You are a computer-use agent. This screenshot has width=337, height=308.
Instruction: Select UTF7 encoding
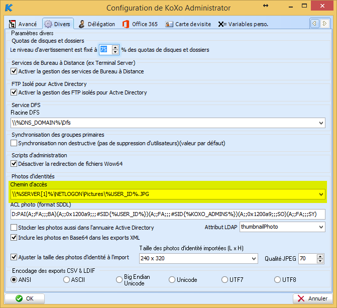point(224,279)
